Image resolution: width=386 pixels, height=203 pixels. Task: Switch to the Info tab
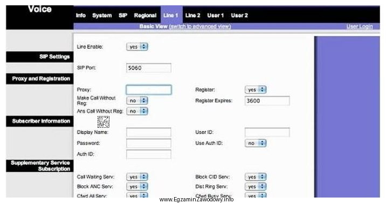[81, 16]
